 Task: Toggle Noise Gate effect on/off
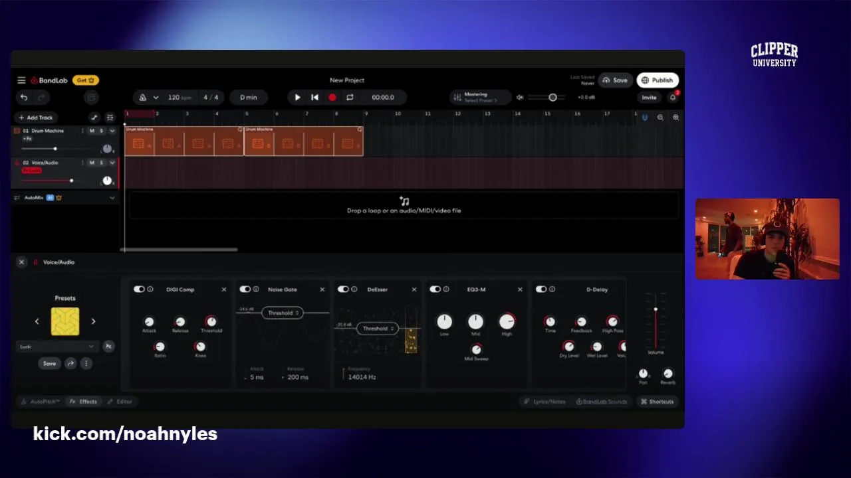[245, 289]
